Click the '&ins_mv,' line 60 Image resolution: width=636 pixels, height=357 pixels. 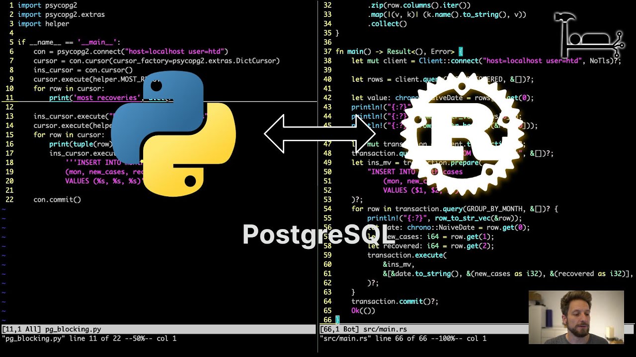(x=399, y=265)
